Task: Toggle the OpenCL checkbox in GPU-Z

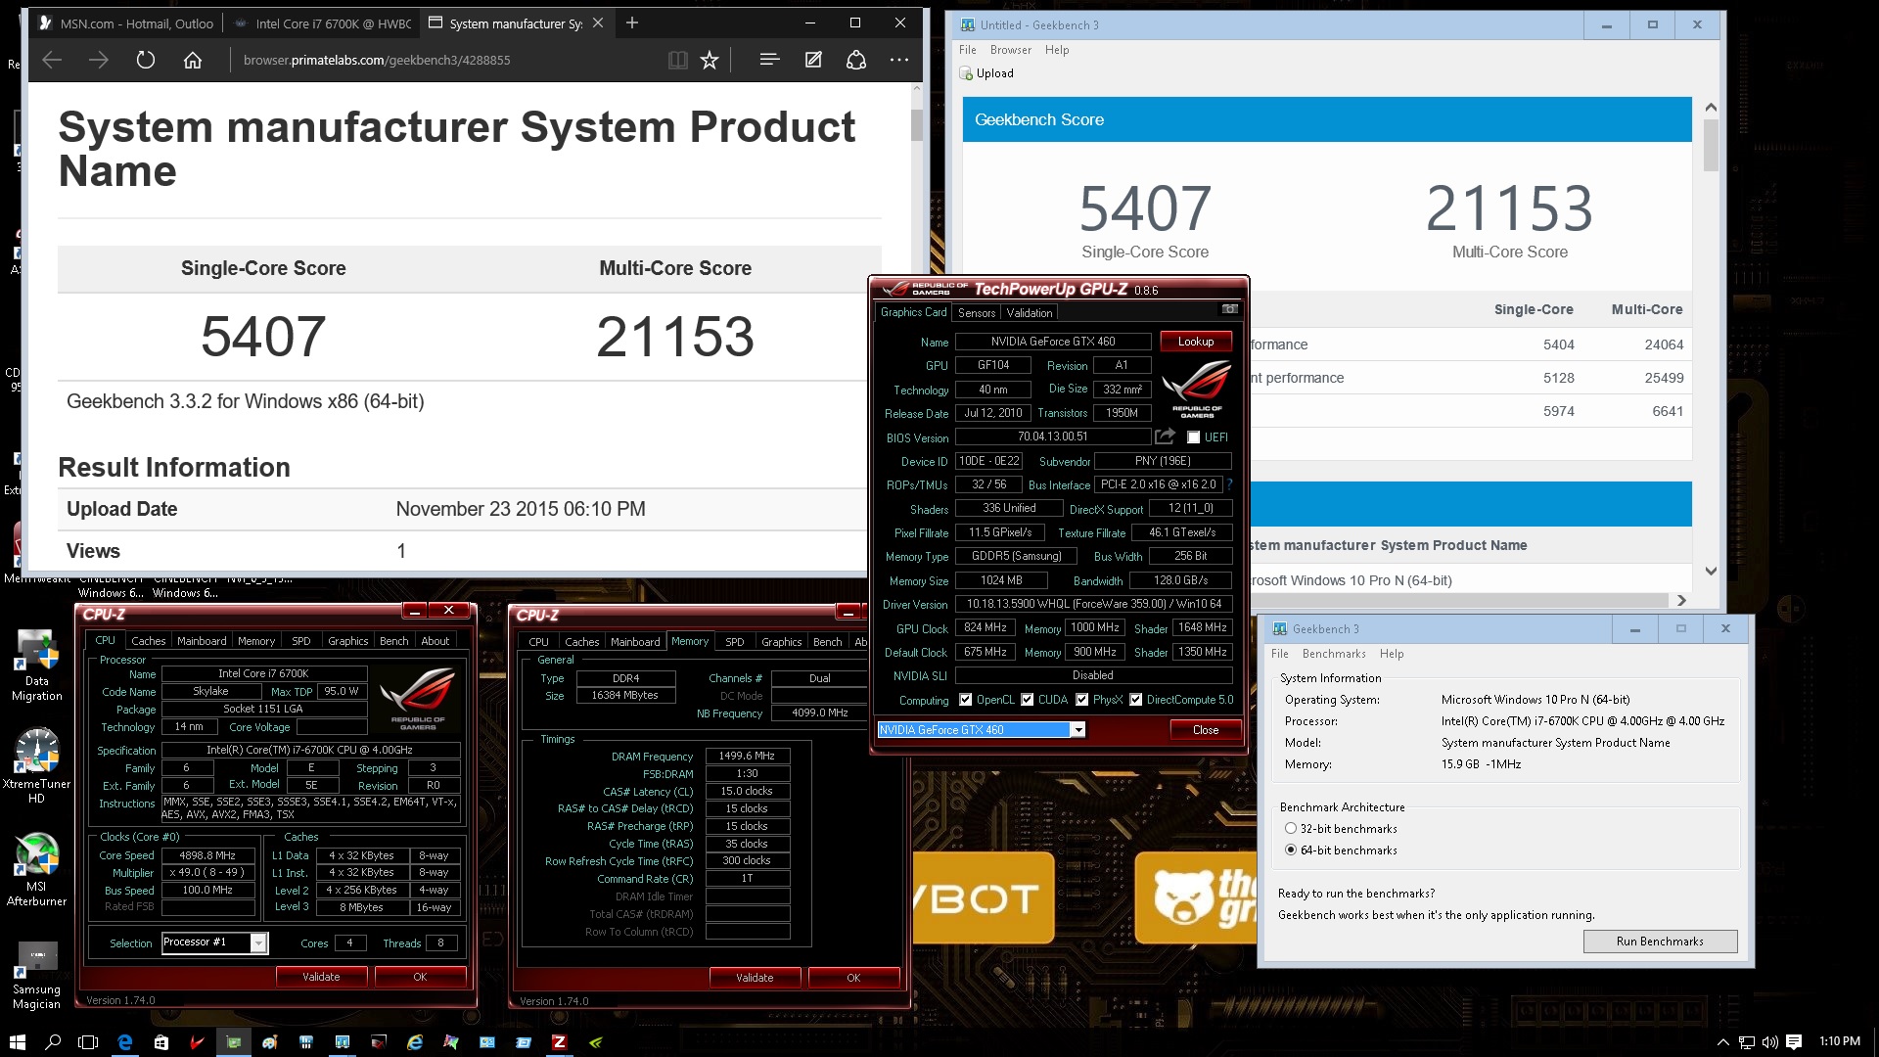Action: point(966,700)
